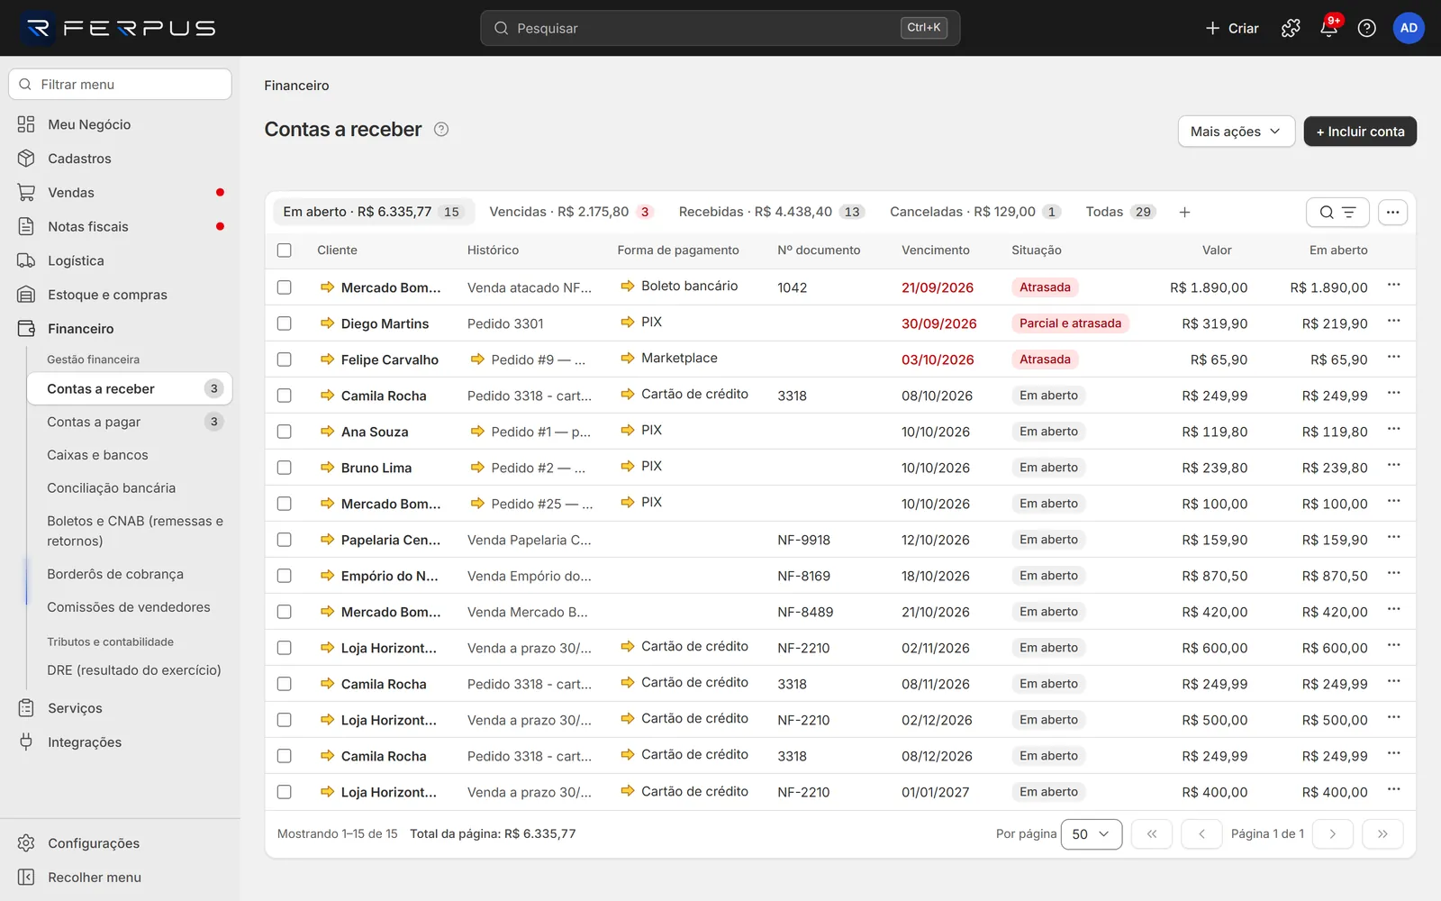Open search and filter icon in table toolbar
The image size is (1441, 901).
point(1337,212)
